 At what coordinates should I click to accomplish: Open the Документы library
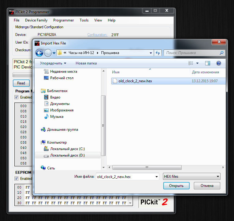[x=60, y=104]
